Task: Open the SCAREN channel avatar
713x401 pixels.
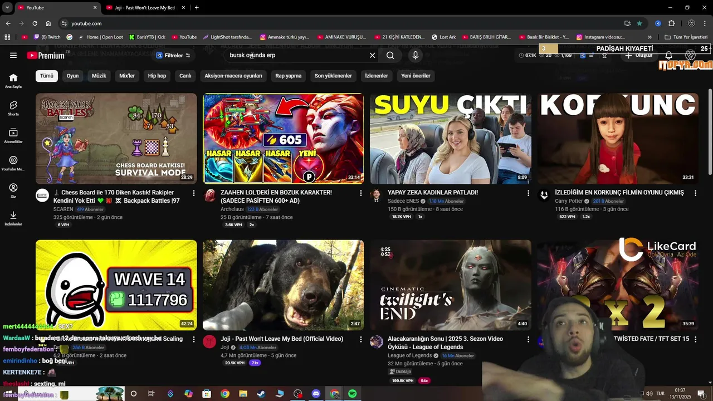Action: pyautogui.click(x=42, y=195)
